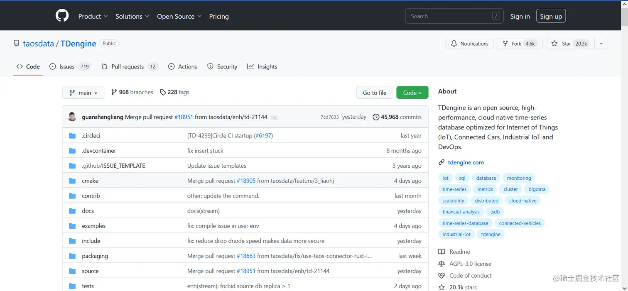Click the Sign in link

coord(520,16)
